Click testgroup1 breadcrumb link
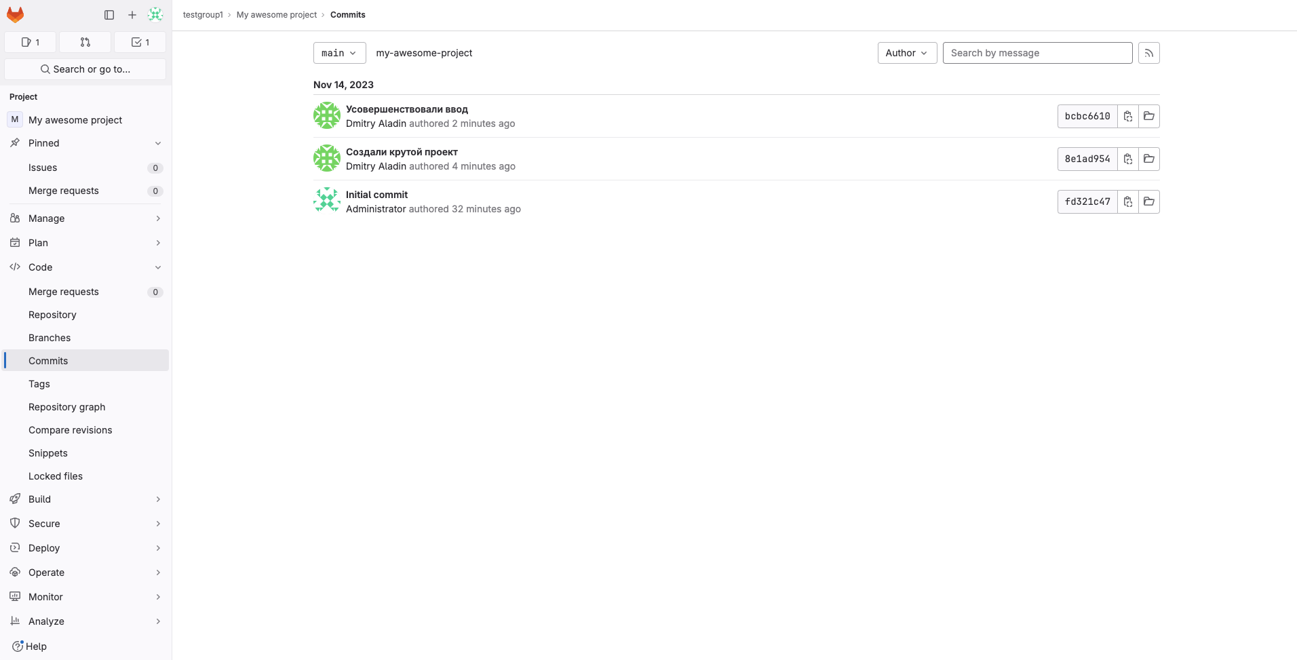This screenshot has width=1297, height=660. coord(203,15)
